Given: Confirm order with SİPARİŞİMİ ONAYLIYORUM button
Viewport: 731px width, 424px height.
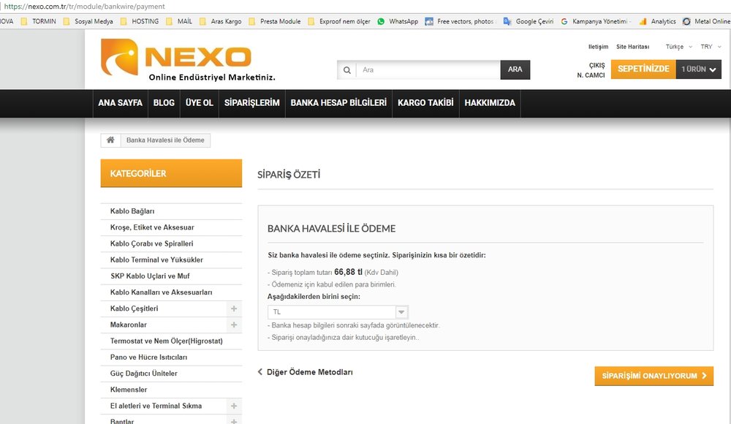Looking at the screenshot, I should click(x=654, y=376).
